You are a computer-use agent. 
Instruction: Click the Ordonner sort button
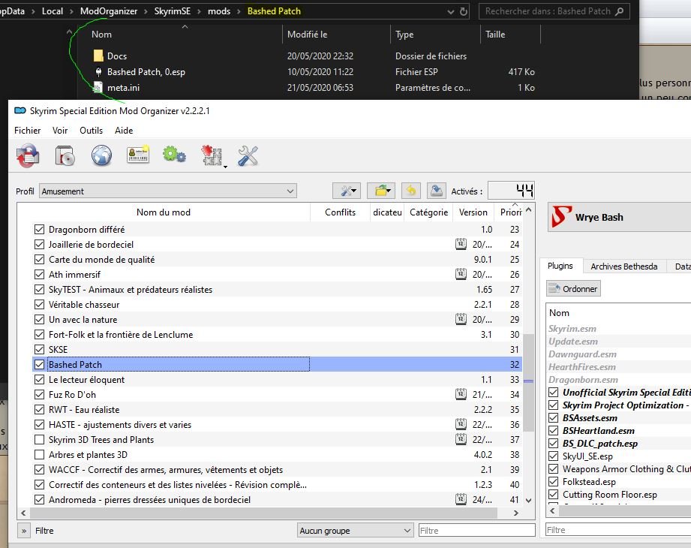[573, 289]
